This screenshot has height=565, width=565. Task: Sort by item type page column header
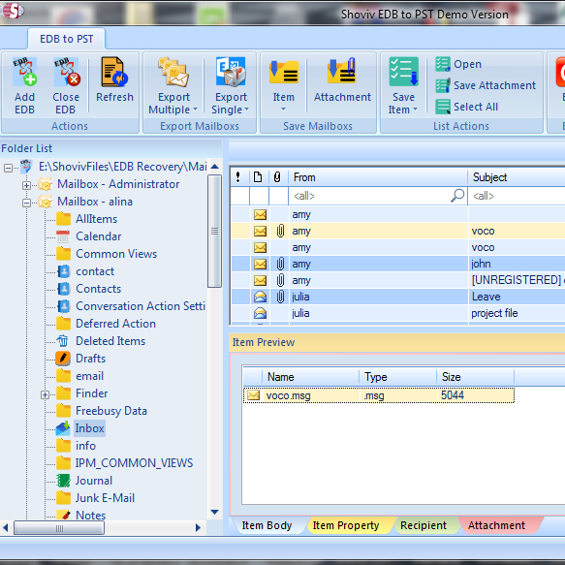pos(258,177)
